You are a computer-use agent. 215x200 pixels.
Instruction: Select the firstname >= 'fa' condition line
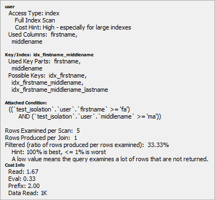click(x=69, y=109)
